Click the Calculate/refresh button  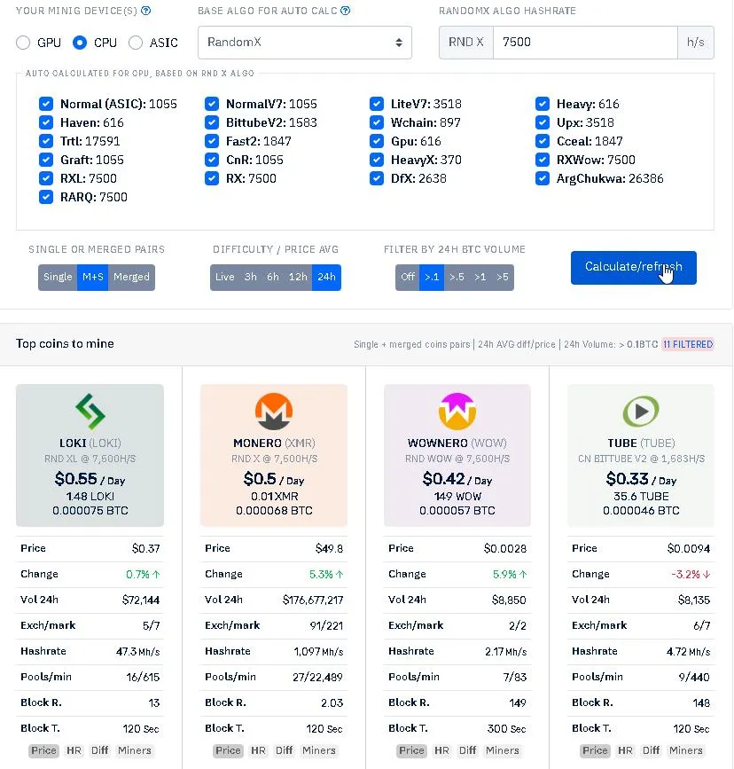[634, 267]
